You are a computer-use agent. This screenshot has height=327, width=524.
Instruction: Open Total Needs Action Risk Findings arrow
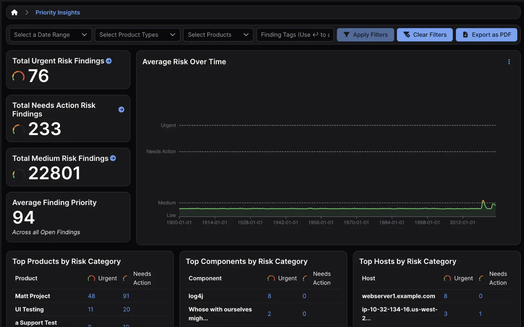pos(121,110)
